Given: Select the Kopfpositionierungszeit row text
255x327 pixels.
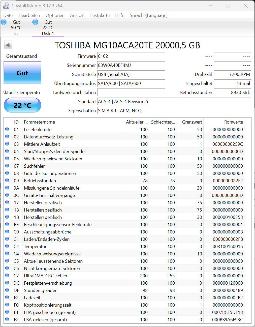Looking at the screenshot, I should point(48,305).
